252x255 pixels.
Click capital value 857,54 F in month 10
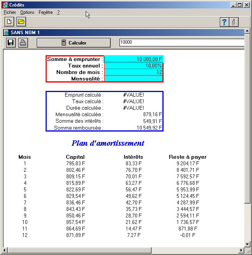coord(75,222)
